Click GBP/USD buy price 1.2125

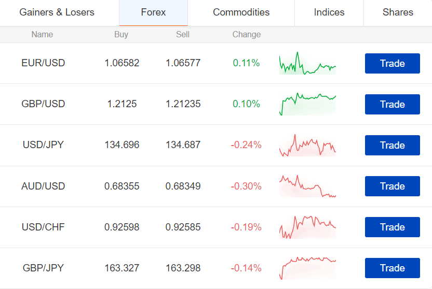pos(122,104)
